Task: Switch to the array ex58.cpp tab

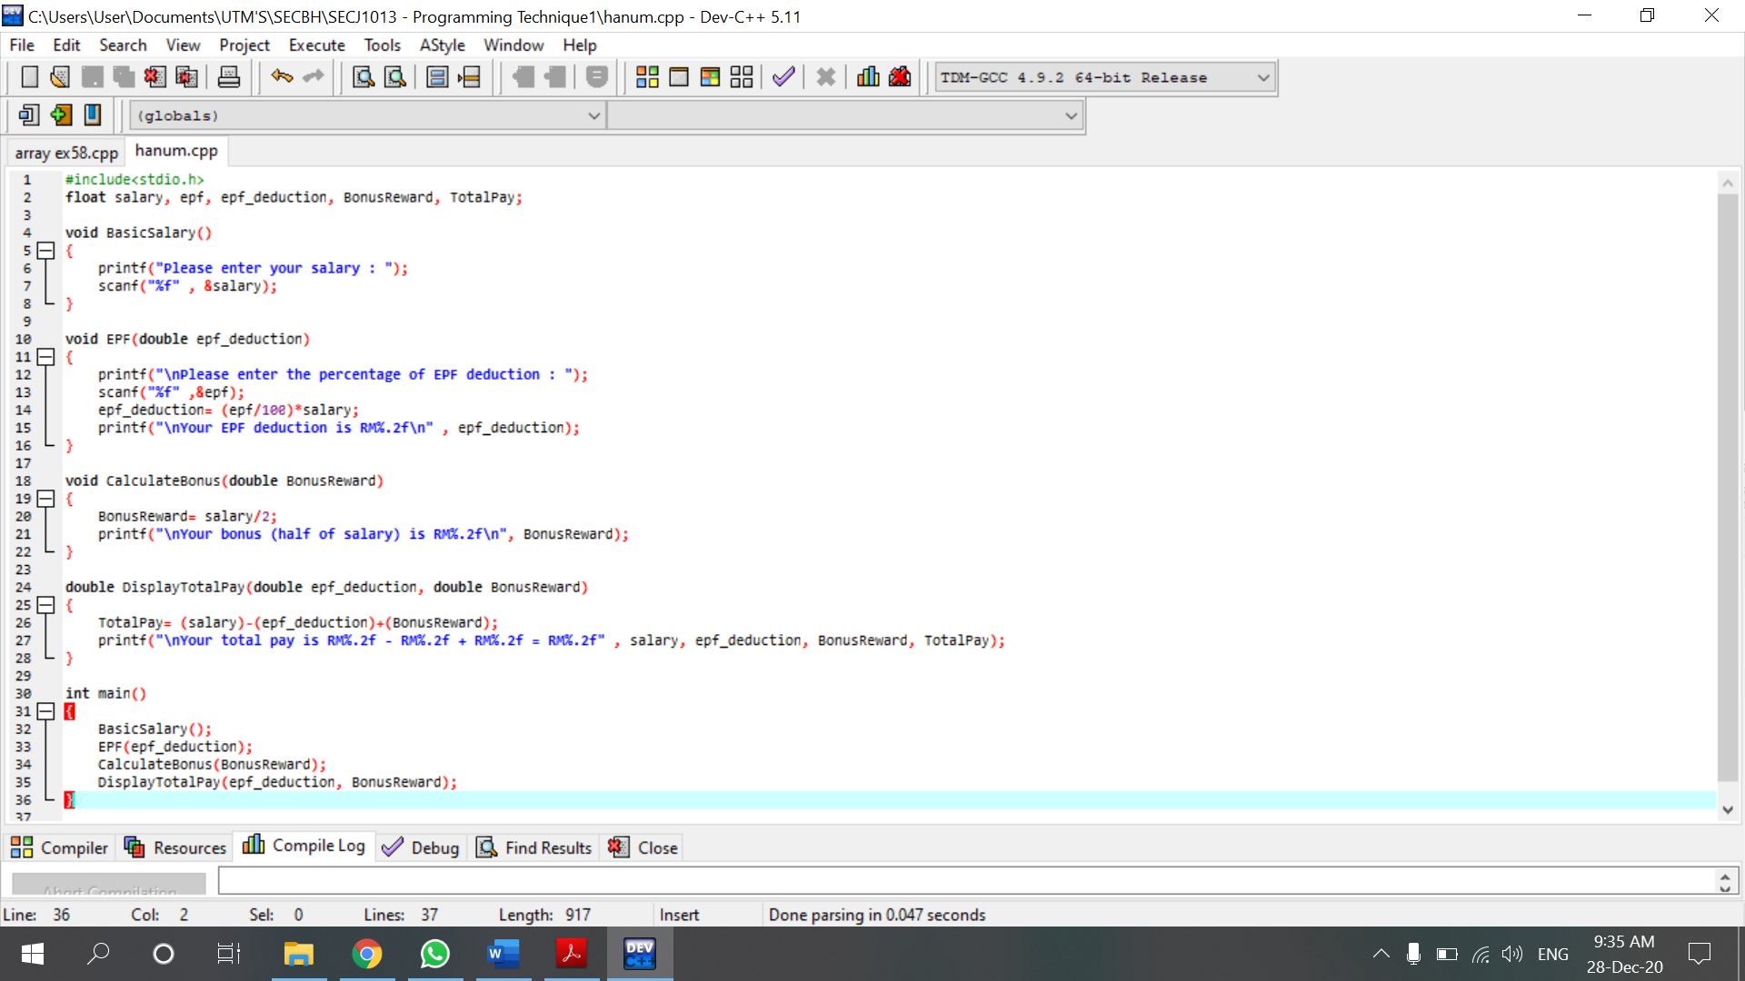Action: 65,152
